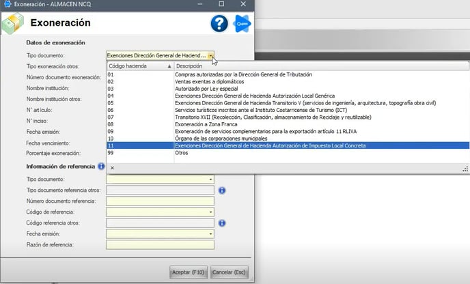Click the Cancelar (Esc) button

pyautogui.click(x=229, y=272)
